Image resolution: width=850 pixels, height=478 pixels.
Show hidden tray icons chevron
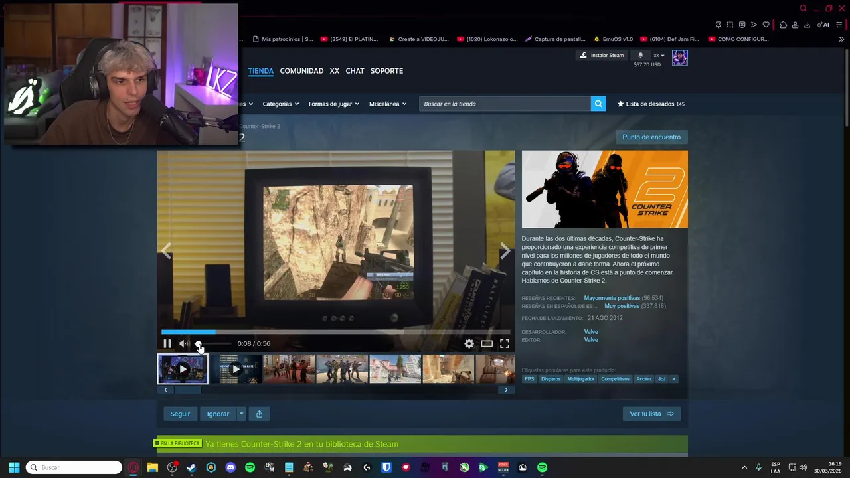click(x=744, y=467)
